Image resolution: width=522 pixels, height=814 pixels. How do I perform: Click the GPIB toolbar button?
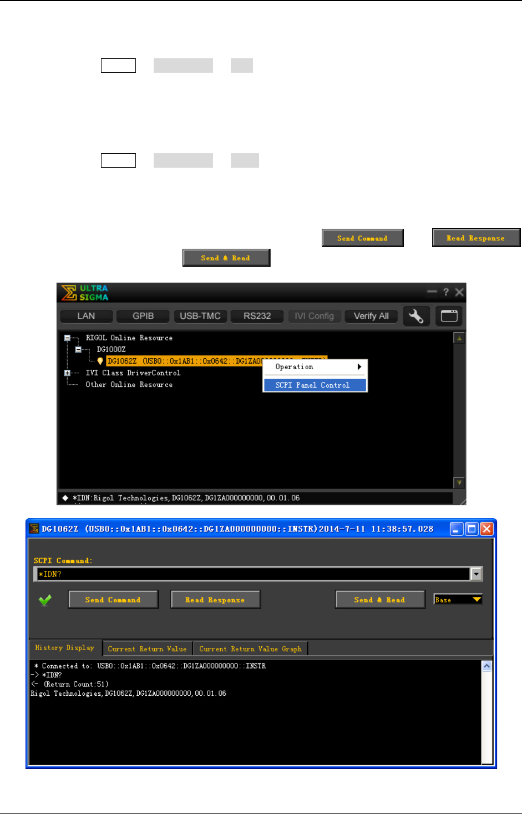point(143,316)
